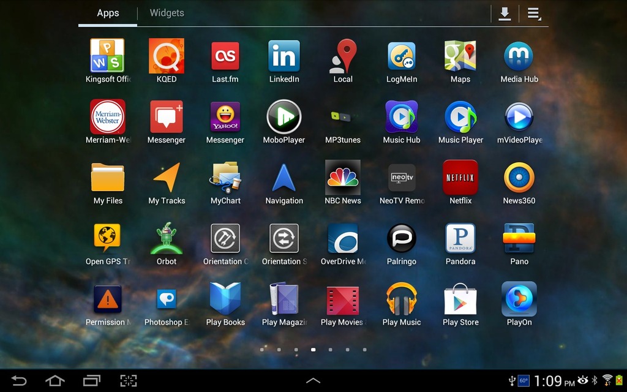The width and height of the screenshot is (627, 392).
Task: Tap the Wi-Fi status icon
Action: tap(607, 380)
